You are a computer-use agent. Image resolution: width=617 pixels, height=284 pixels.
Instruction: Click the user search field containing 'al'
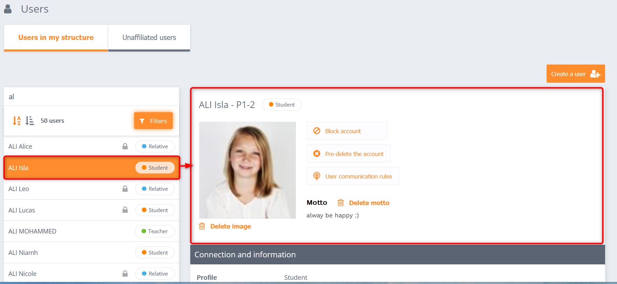(x=91, y=97)
